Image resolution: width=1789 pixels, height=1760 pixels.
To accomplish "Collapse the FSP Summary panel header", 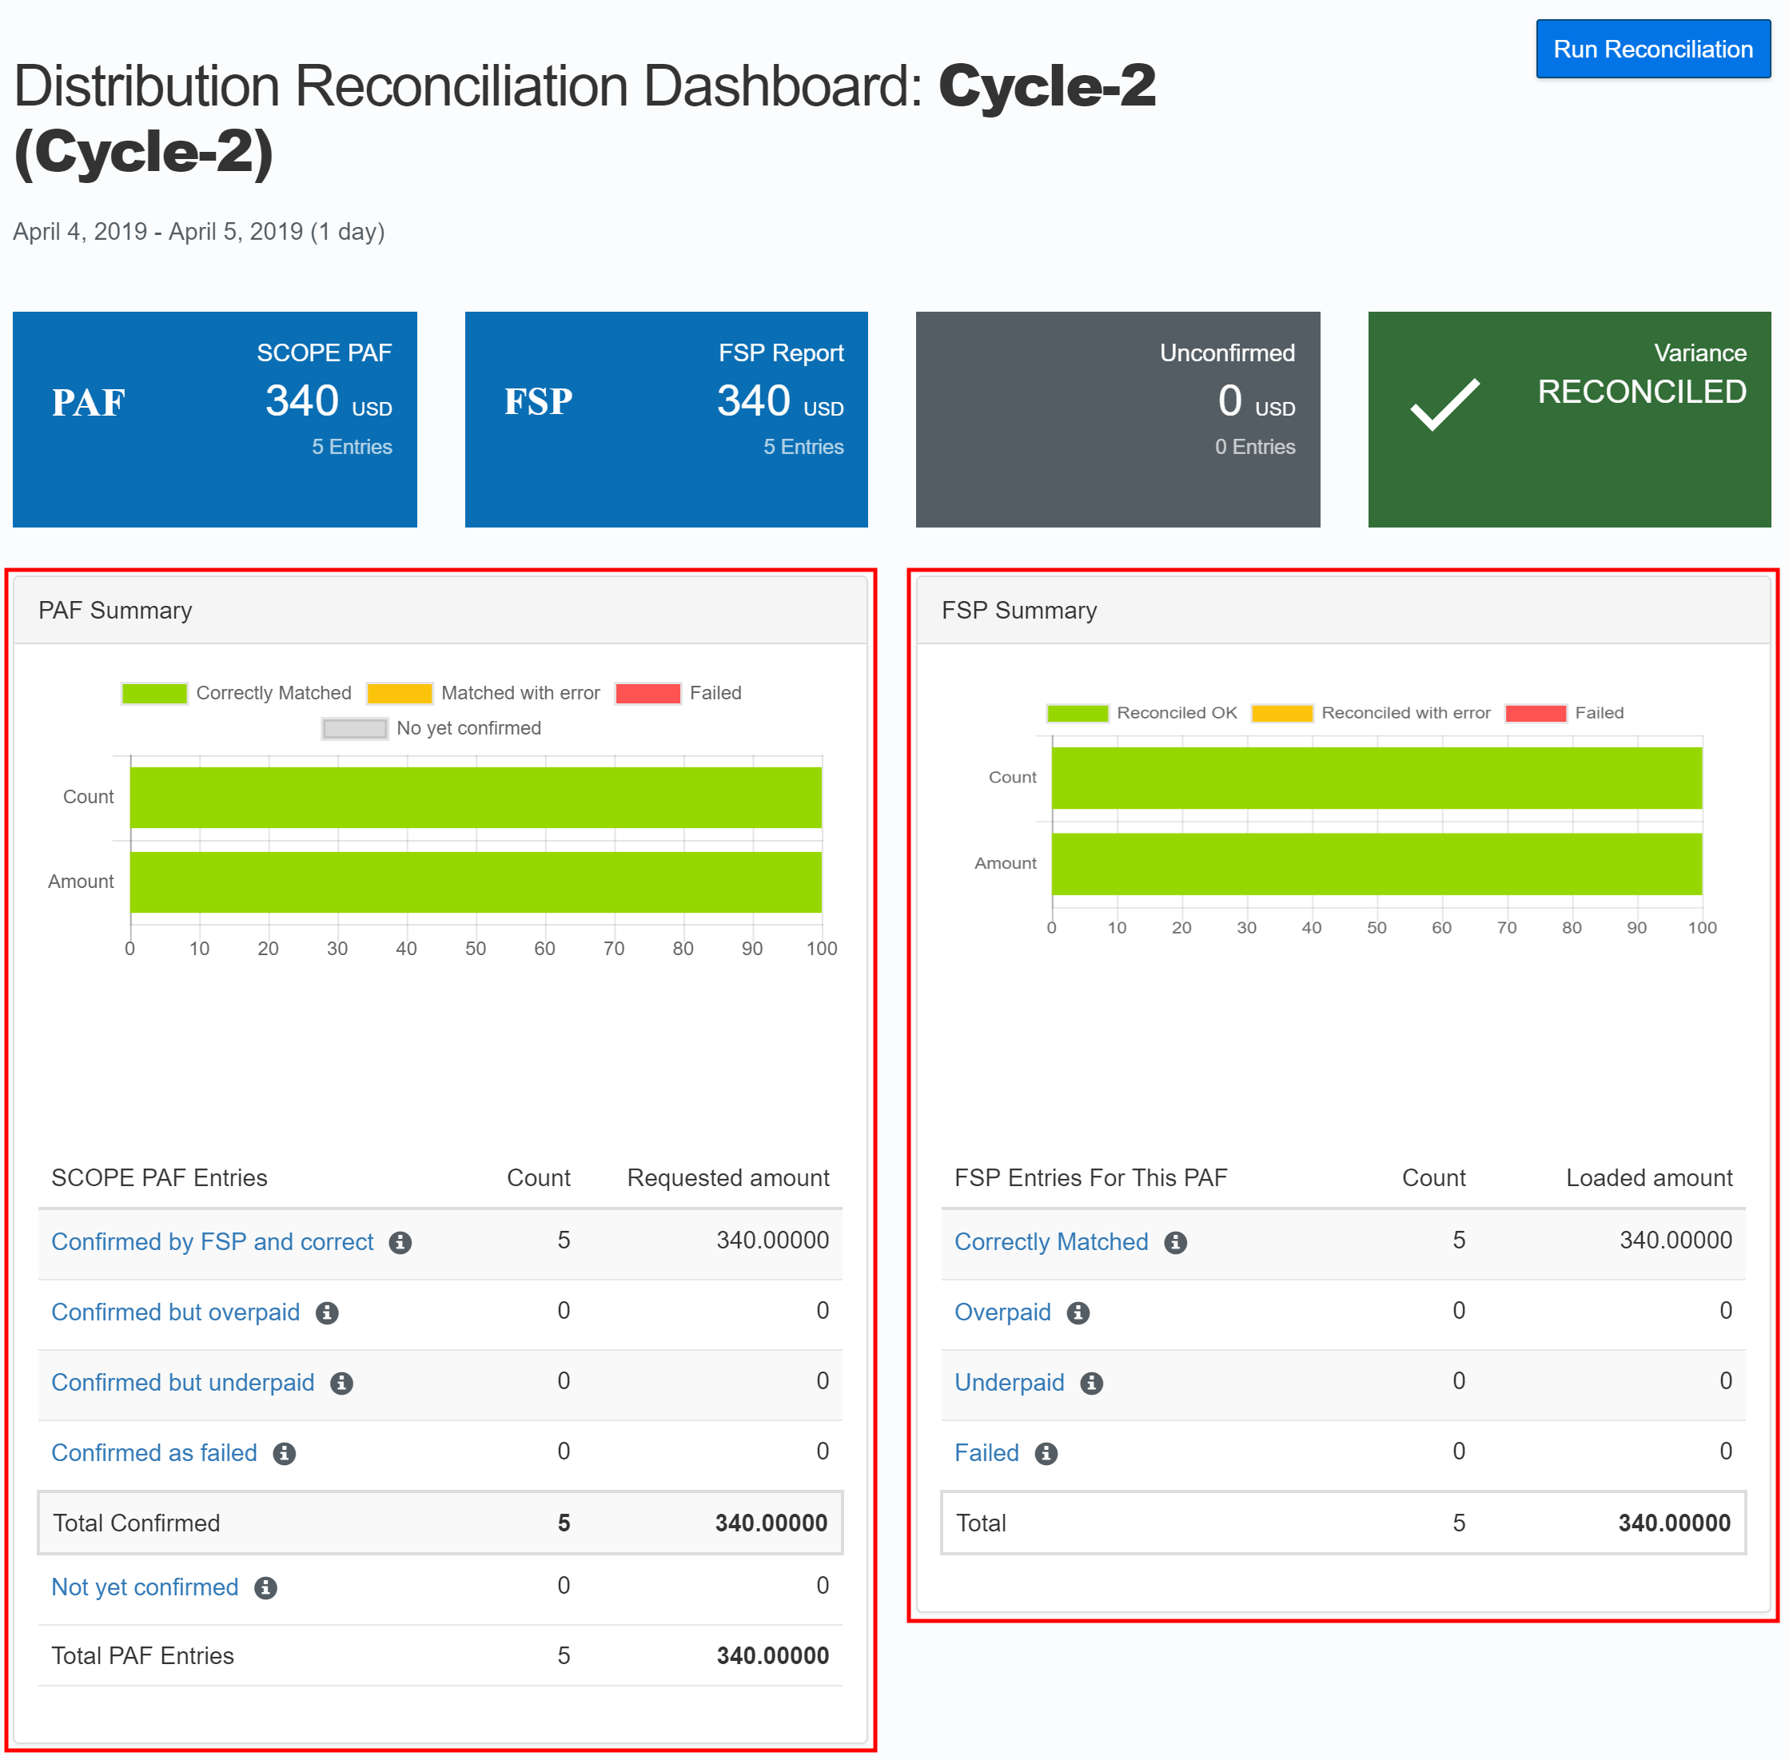I will coord(1018,610).
